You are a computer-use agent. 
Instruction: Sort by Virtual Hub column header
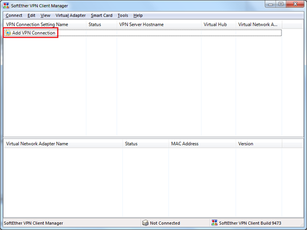[x=219, y=24]
